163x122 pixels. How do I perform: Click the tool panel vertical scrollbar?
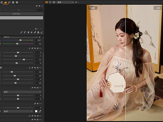[x=43, y=76]
